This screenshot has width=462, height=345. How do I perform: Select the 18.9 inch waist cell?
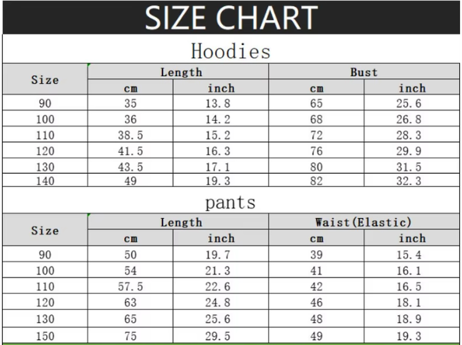point(409,319)
